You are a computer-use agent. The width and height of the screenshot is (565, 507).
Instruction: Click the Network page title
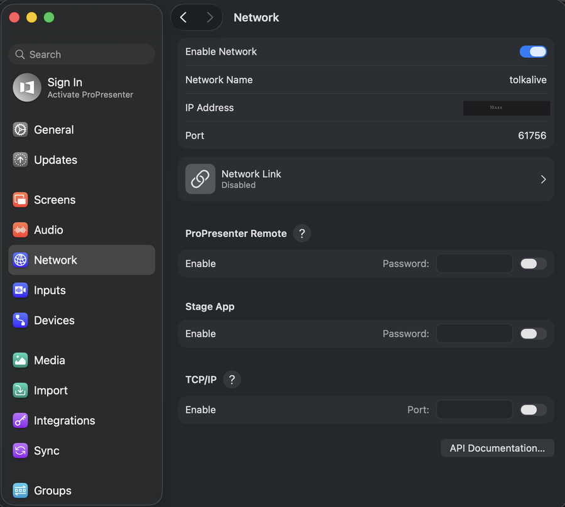(256, 18)
